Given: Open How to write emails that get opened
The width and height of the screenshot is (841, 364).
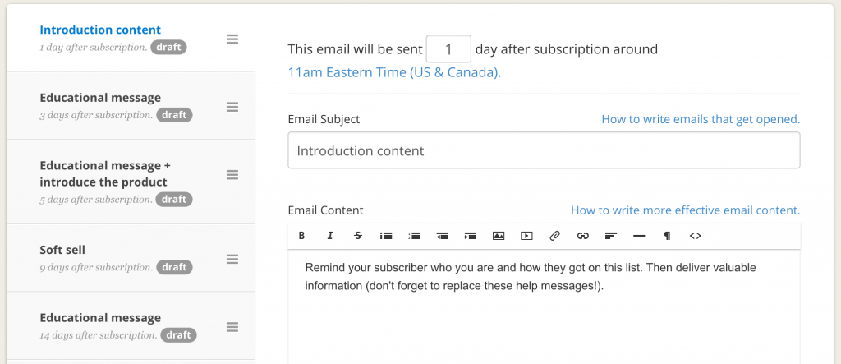Looking at the screenshot, I should click(x=701, y=119).
